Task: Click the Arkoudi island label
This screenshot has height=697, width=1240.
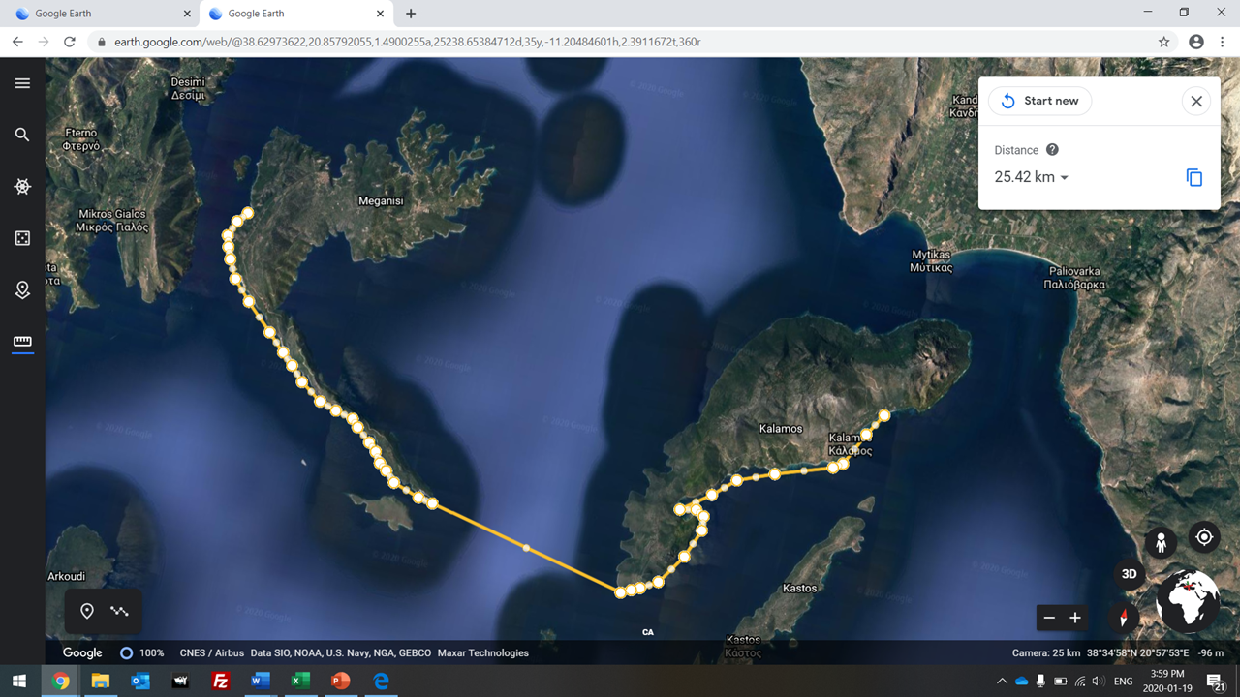Action: (66, 577)
